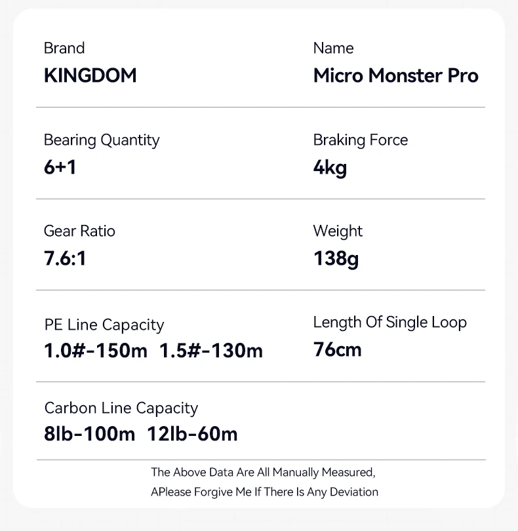Click the Braking Force label
Viewport: 518px width, 531px height.
(360, 140)
